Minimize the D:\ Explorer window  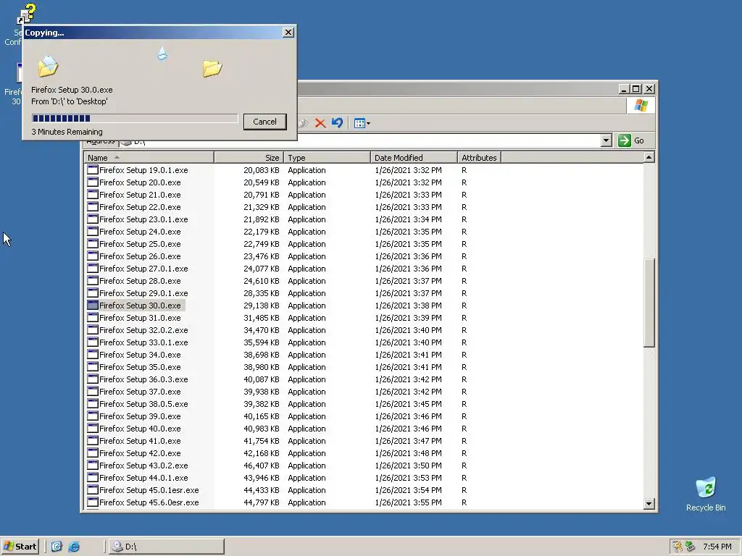click(624, 89)
